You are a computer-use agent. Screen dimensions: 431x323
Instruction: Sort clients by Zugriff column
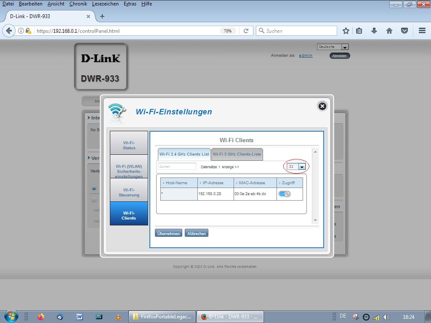click(x=290, y=183)
